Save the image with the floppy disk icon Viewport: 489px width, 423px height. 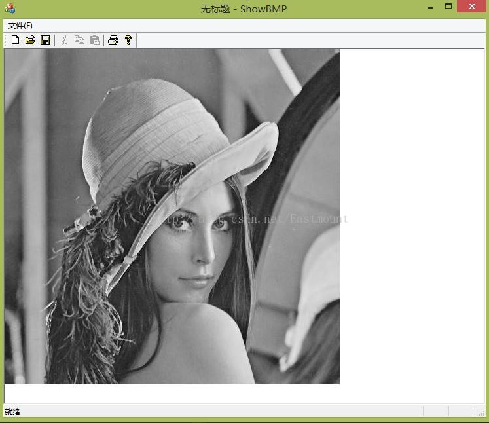point(45,40)
